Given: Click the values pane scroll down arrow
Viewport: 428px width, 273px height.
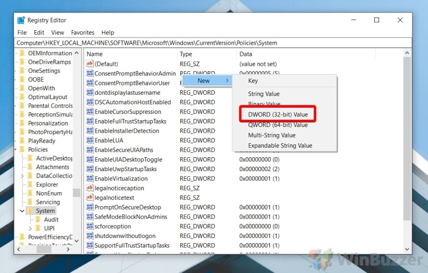Looking at the screenshot, I should [407, 249].
